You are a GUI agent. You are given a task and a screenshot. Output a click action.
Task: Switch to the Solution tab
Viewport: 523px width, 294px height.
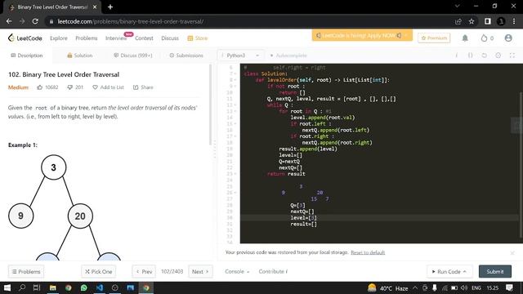[x=80, y=56]
